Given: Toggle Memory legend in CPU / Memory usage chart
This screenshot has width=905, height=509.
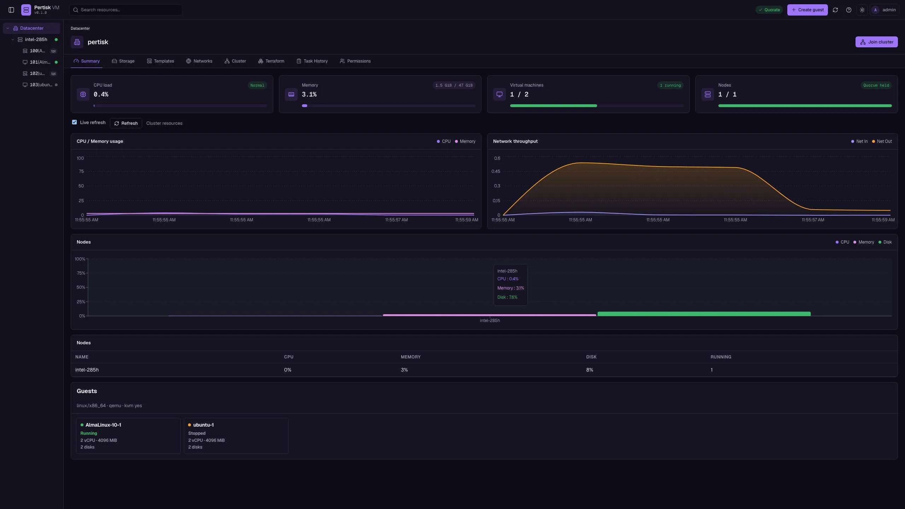Looking at the screenshot, I should 465,141.
